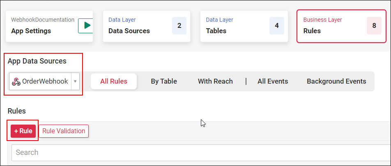Select the Business Layer Rules card title
391x166 pixels.
pyautogui.click(x=312, y=31)
